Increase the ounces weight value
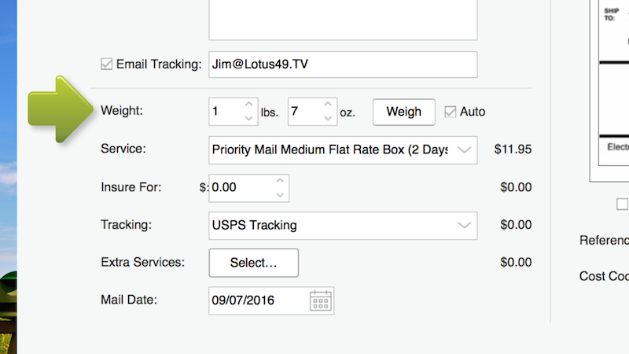Viewport: 629px width, 354px height. 327,105
